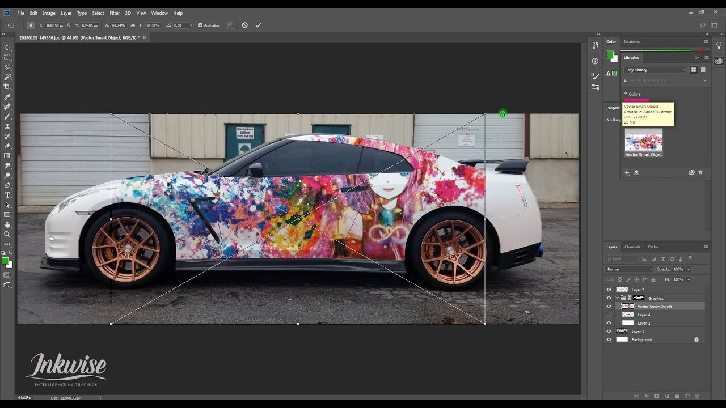
Task: Select the Path Selection tool
Action: (7, 205)
